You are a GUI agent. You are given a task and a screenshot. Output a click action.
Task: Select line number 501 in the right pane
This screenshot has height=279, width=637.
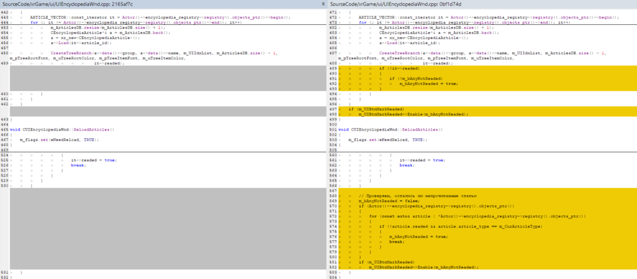pyautogui.click(x=333, y=129)
